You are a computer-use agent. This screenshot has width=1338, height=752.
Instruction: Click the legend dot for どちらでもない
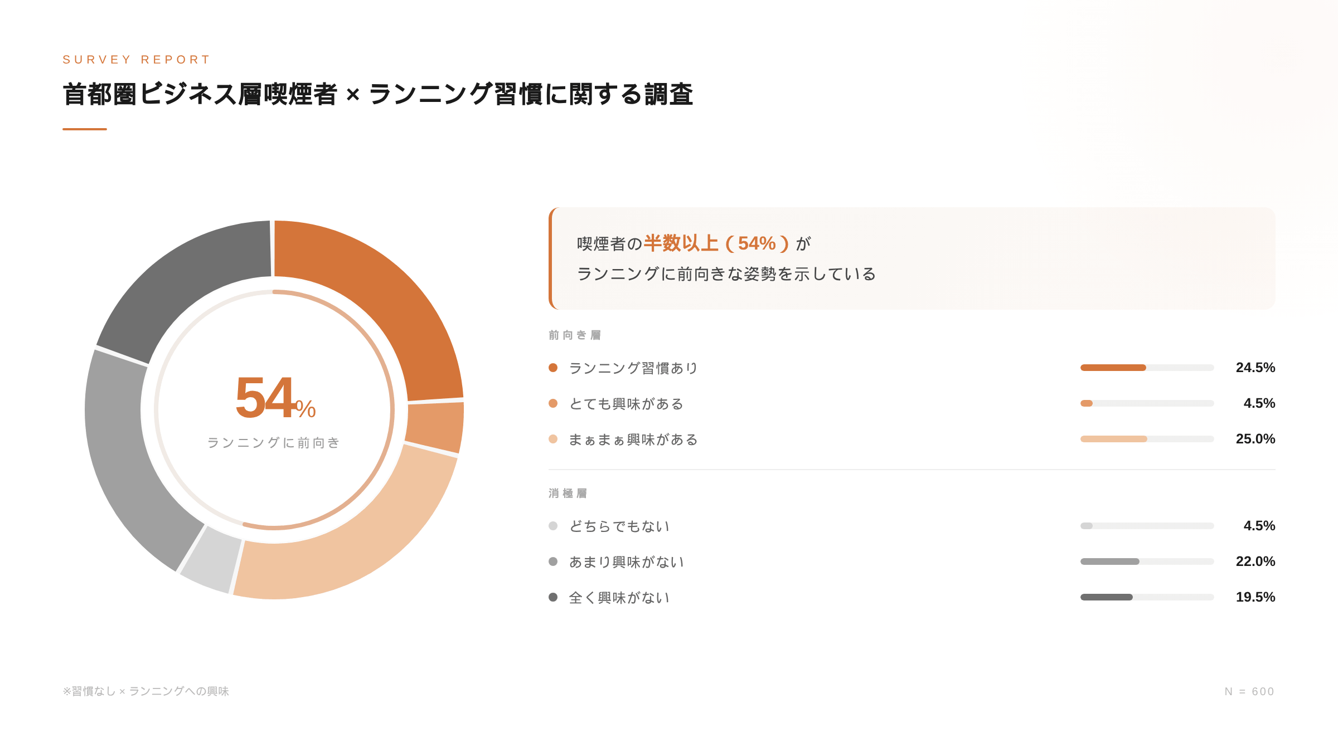click(553, 526)
